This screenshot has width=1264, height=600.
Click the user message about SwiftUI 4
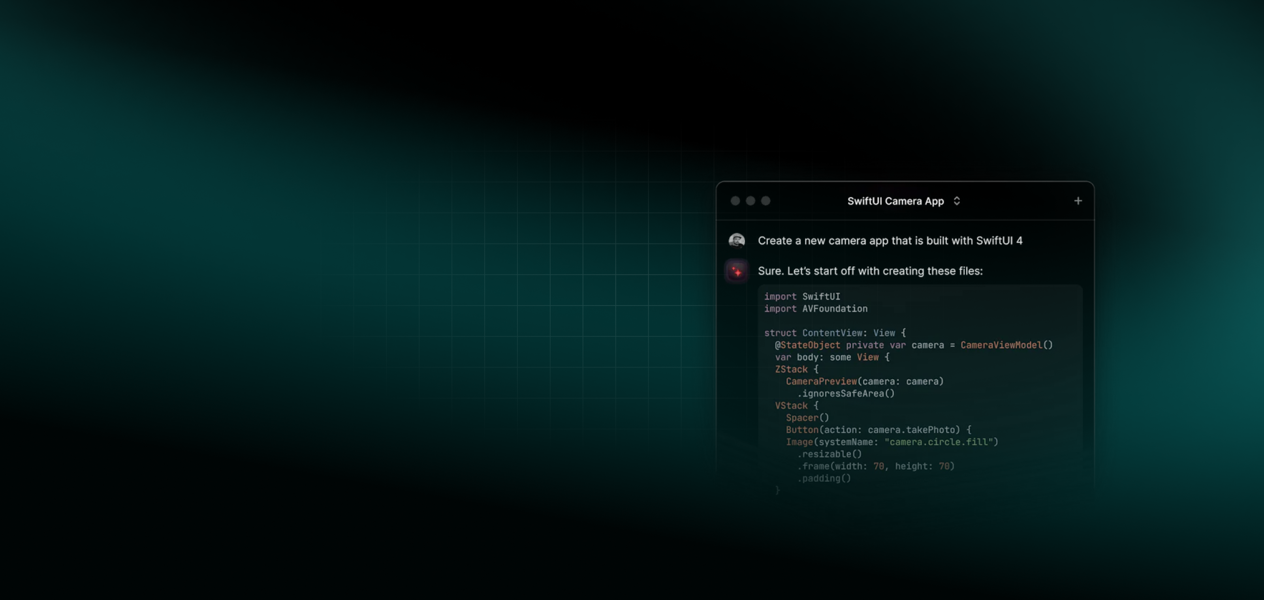pyautogui.click(x=890, y=241)
